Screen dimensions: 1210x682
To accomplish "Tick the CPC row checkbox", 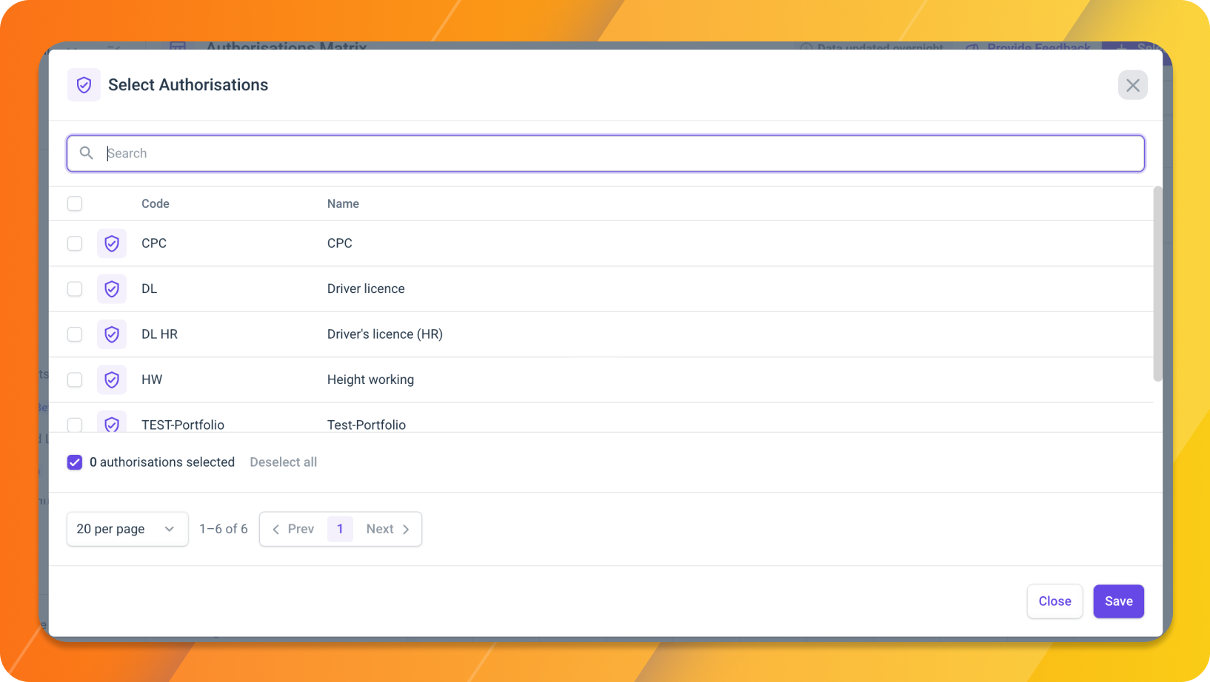I will (75, 243).
